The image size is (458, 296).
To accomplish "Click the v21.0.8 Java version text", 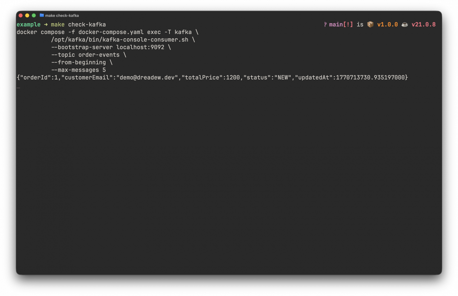I will (x=424, y=25).
